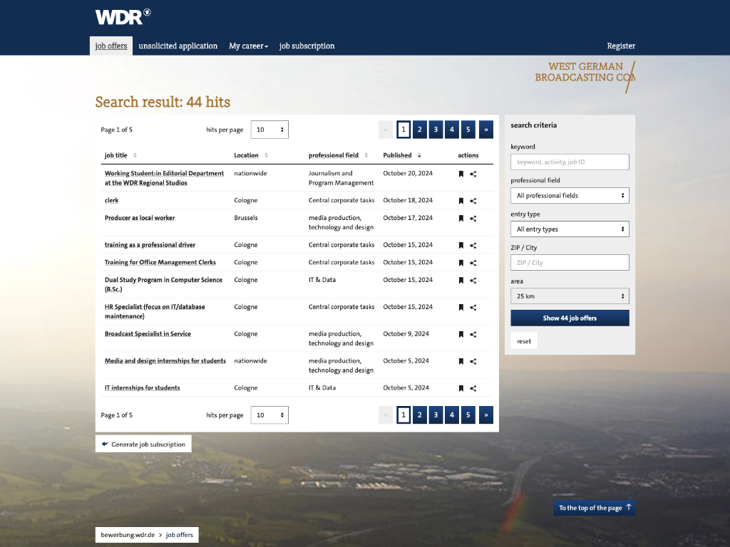Select the 25 km area dropdown
The width and height of the screenshot is (730, 547).
pyautogui.click(x=570, y=296)
